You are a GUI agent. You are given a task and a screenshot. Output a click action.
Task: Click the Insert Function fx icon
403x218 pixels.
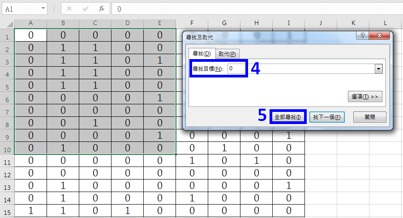click(x=102, y=9)
